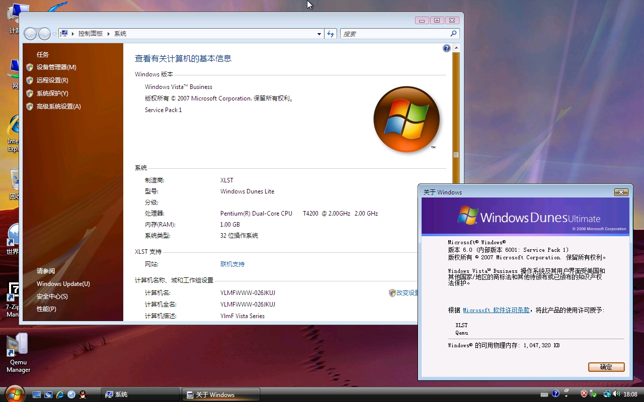The width and height of the screenshot is (644, 402).
Task: Open address bar history dropdown
Action: click(319, 34)
